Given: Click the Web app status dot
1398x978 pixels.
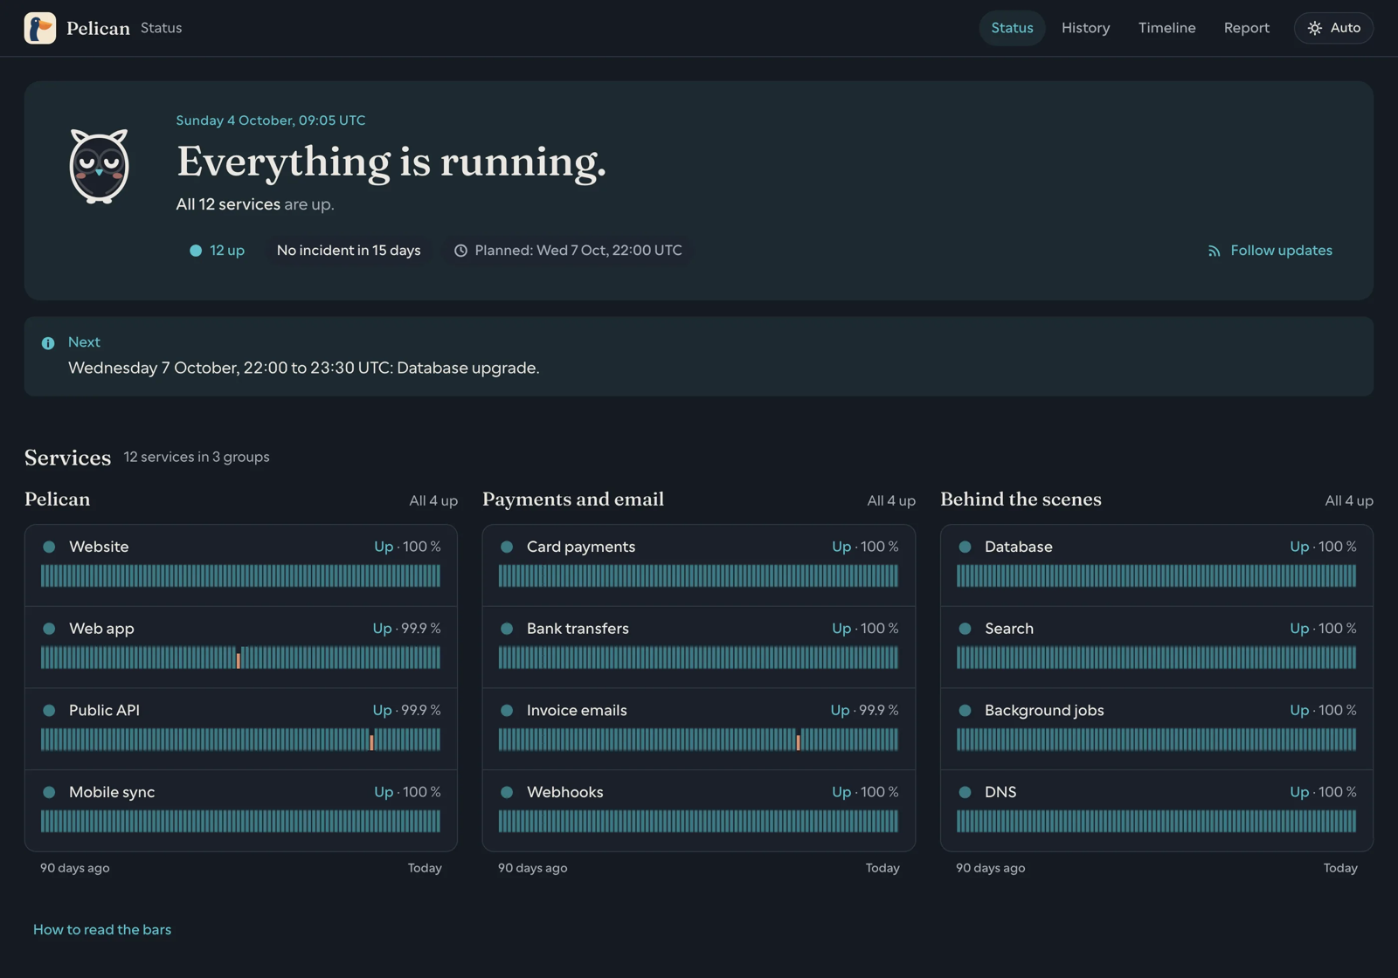Looking at the screenshot, I should click(x=49, y=629).
